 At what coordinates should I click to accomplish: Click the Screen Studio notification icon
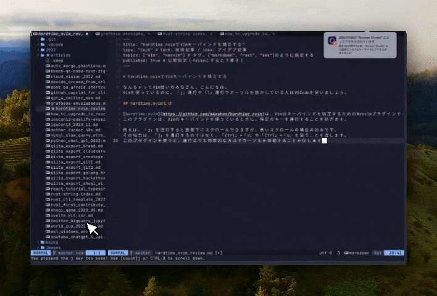click(332, 41)
